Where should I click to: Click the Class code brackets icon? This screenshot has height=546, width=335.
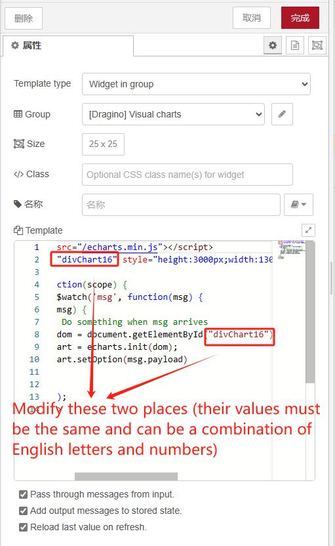point(19,174)
